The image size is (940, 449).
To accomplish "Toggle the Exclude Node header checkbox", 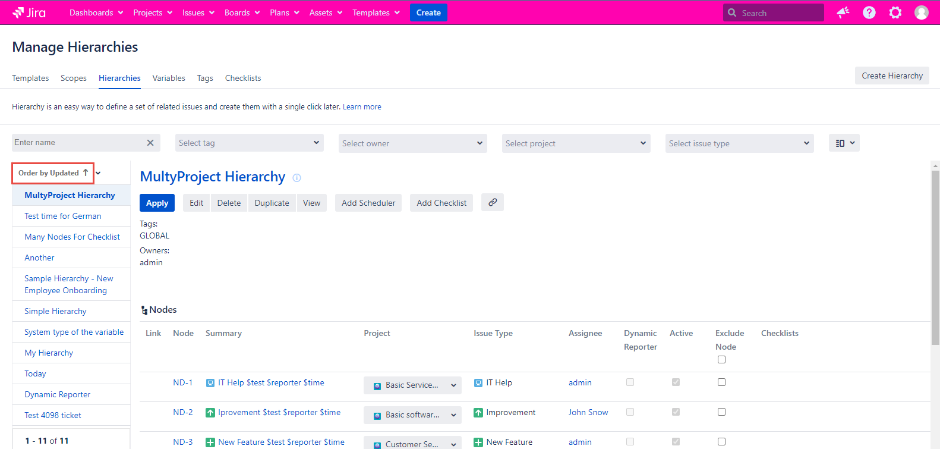I will point(721,360).
